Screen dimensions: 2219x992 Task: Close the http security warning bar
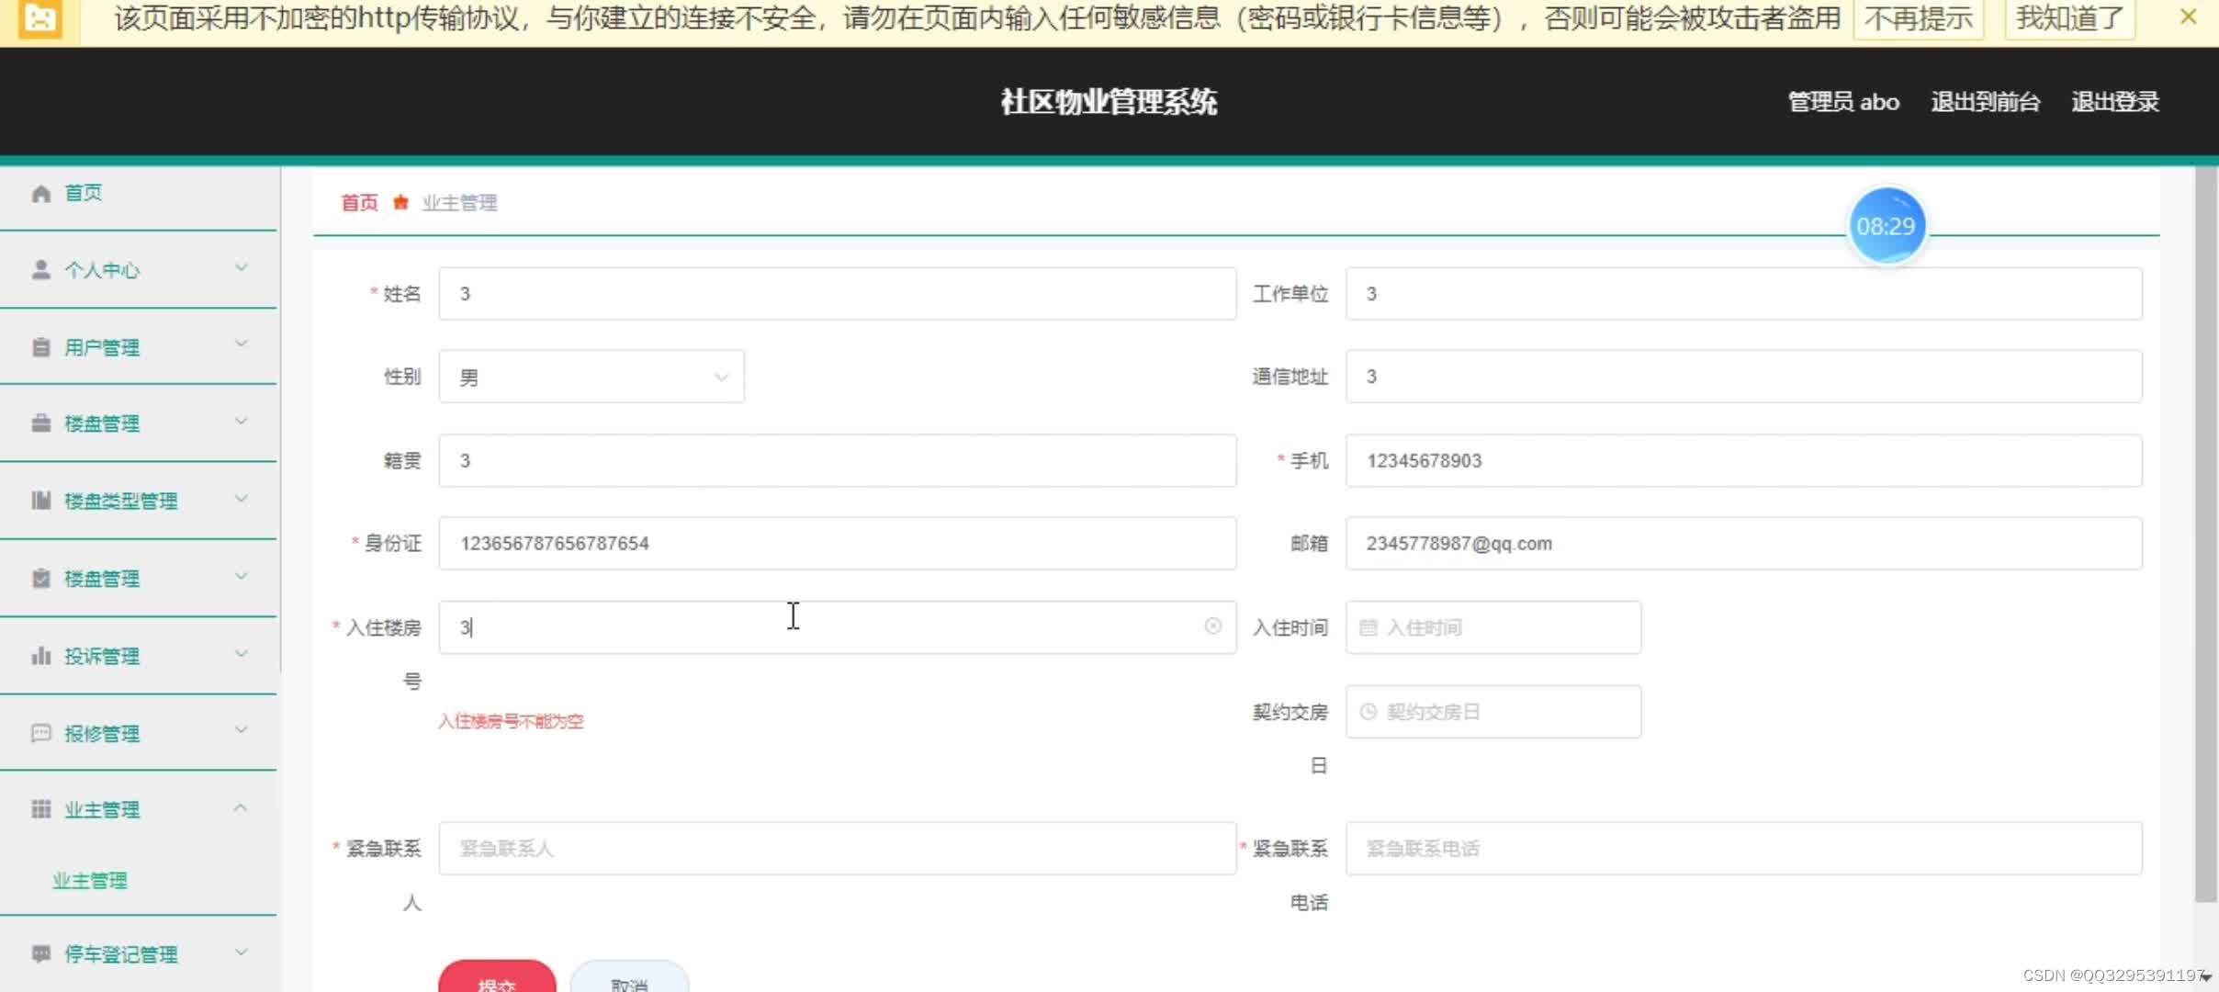pyautogui.click(x=2188, y=17)
